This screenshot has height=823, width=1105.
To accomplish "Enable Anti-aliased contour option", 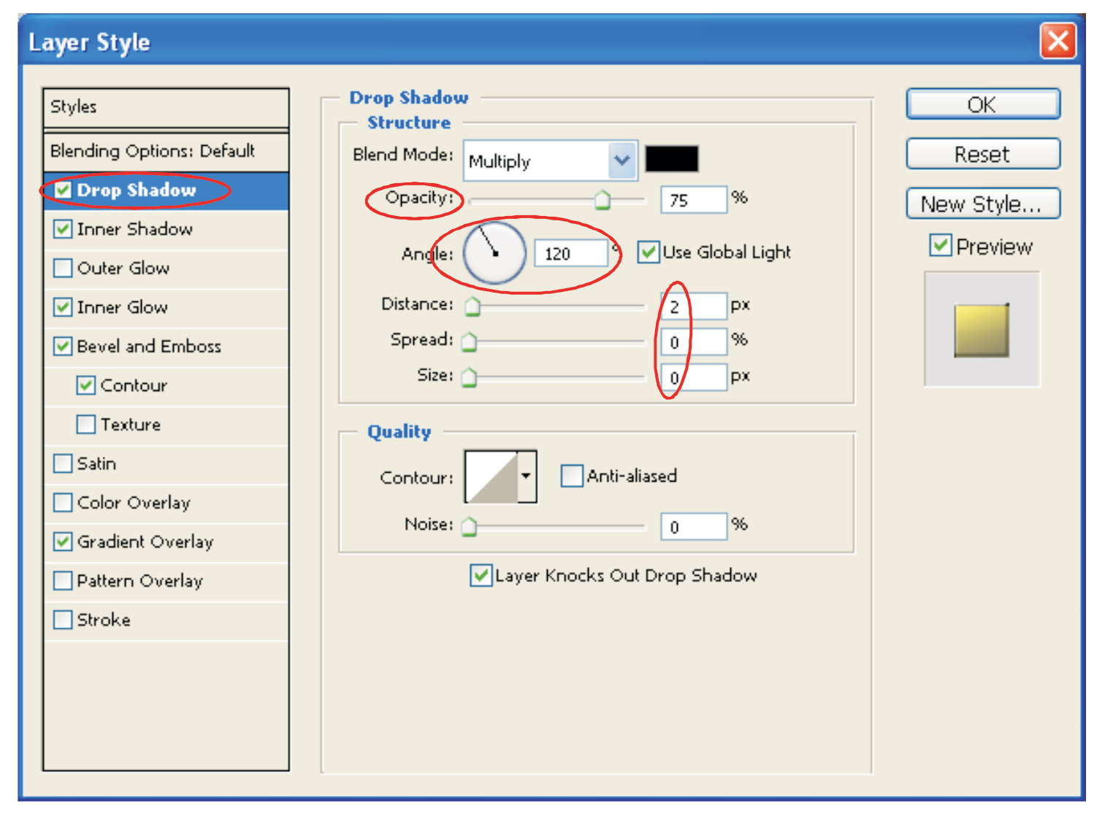I will click(x=571, y=476).
